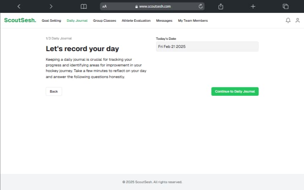Click the browser forward arrow
The width and height of the screenshot is (304, 190).
point(51,6)
